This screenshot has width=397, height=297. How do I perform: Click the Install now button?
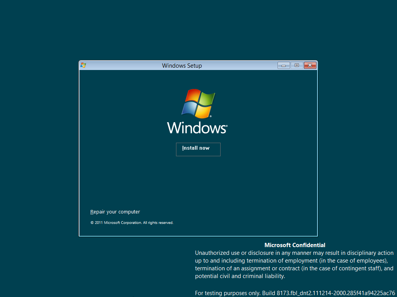tap(198, 149)
